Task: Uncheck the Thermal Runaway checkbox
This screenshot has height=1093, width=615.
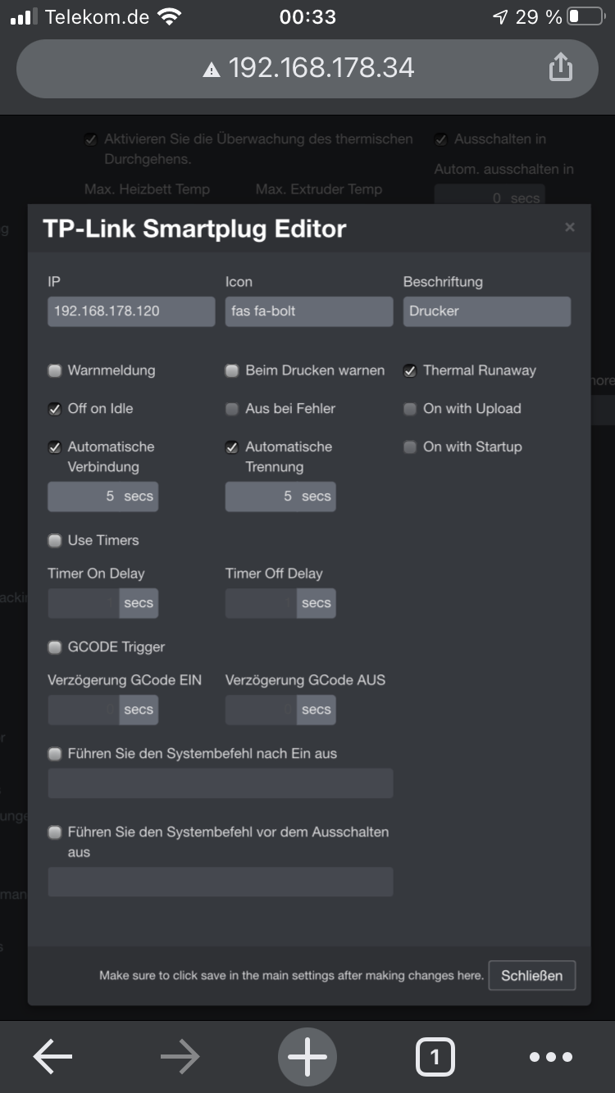Action: point(410,370)
